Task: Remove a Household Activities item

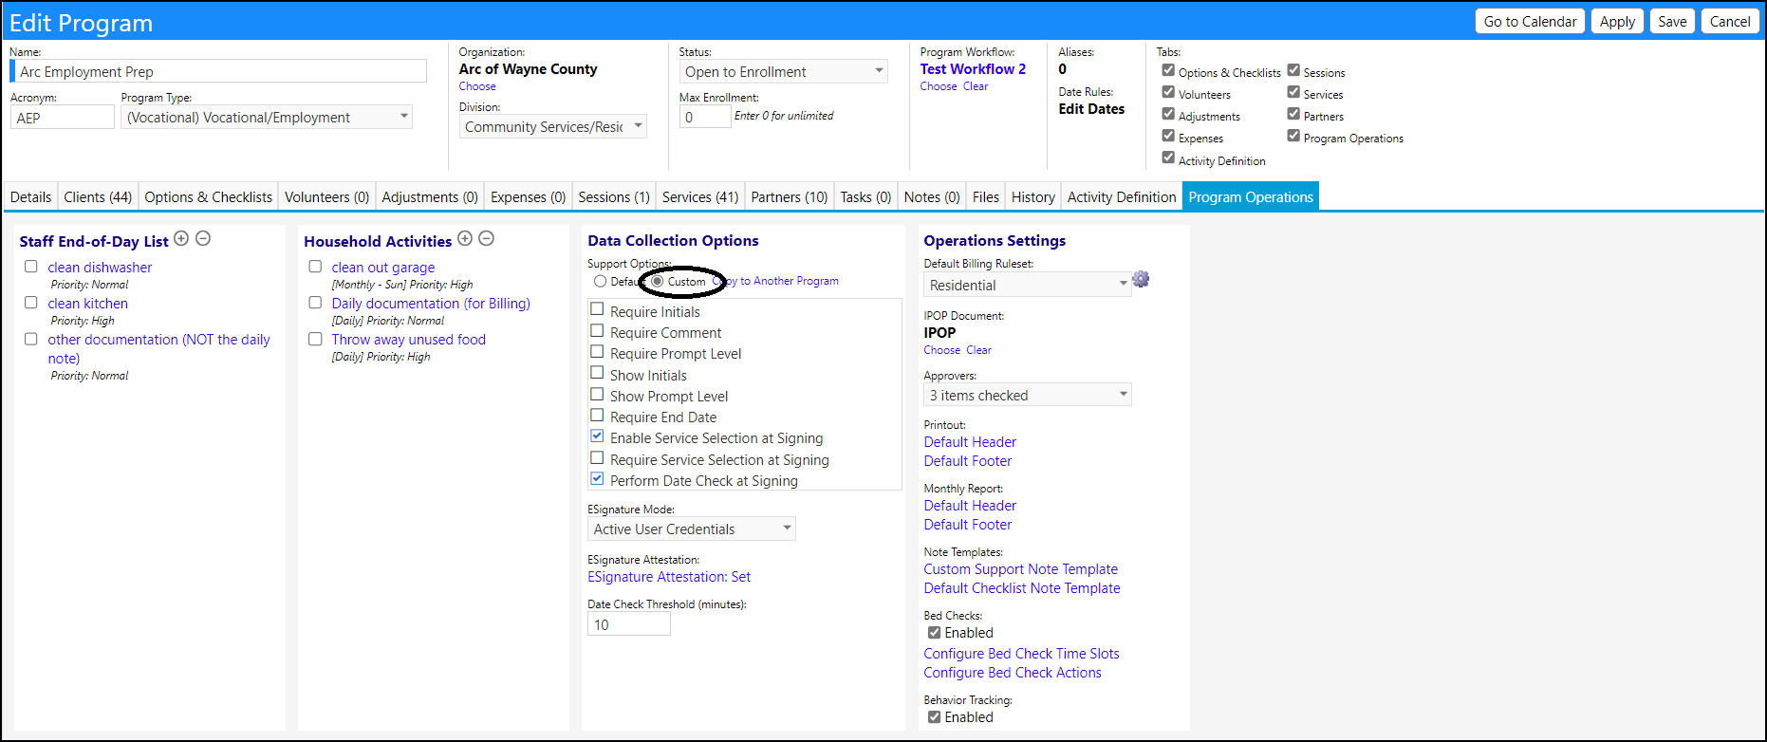Action: point(487,239)
